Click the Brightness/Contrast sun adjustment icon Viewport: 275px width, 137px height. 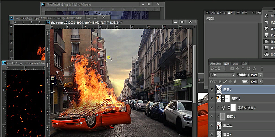[x=223, y=108]
